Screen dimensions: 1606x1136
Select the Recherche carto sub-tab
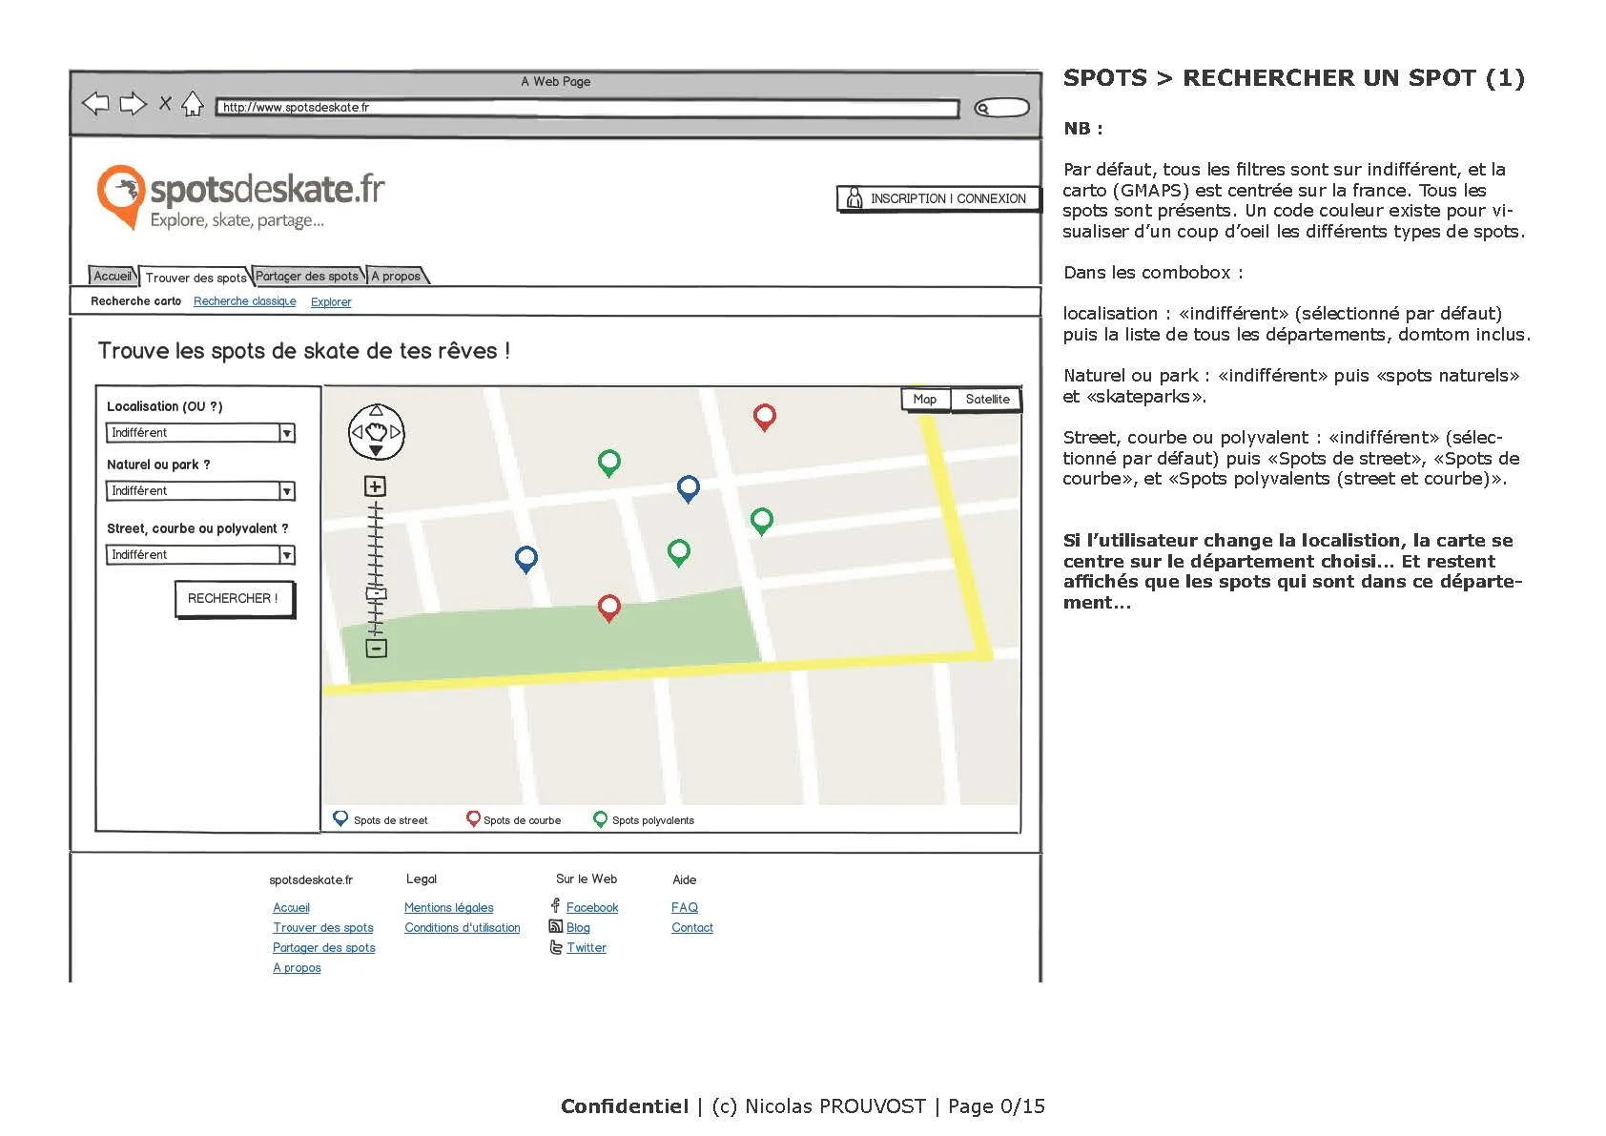pos(135,301)
